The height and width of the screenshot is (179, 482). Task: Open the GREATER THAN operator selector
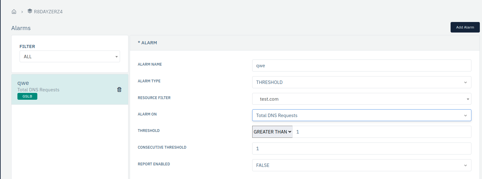(x=272, y=132)
